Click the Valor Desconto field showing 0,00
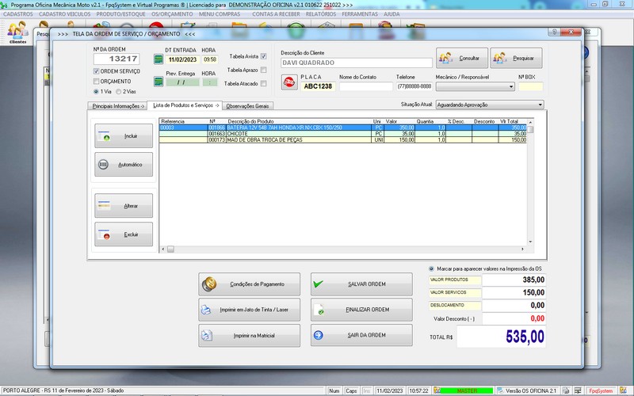634x396 pixels. pos(514,318)
